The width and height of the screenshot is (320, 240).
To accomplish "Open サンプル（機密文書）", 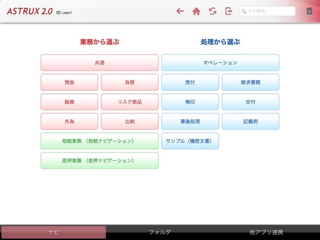I will point(190,141).
